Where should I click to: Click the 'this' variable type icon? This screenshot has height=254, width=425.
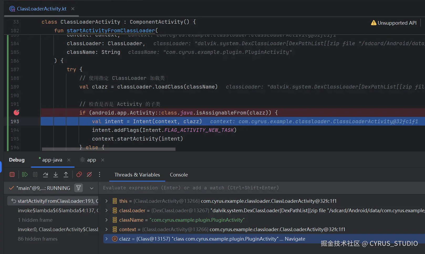click(115, 201)
